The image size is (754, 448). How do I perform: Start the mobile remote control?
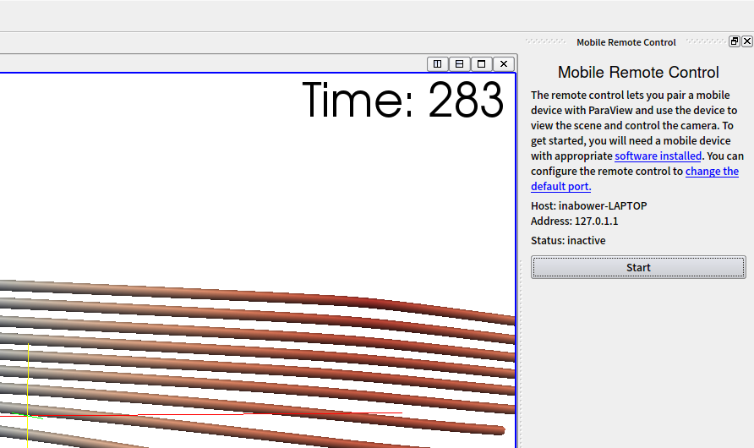click(638, 267)
